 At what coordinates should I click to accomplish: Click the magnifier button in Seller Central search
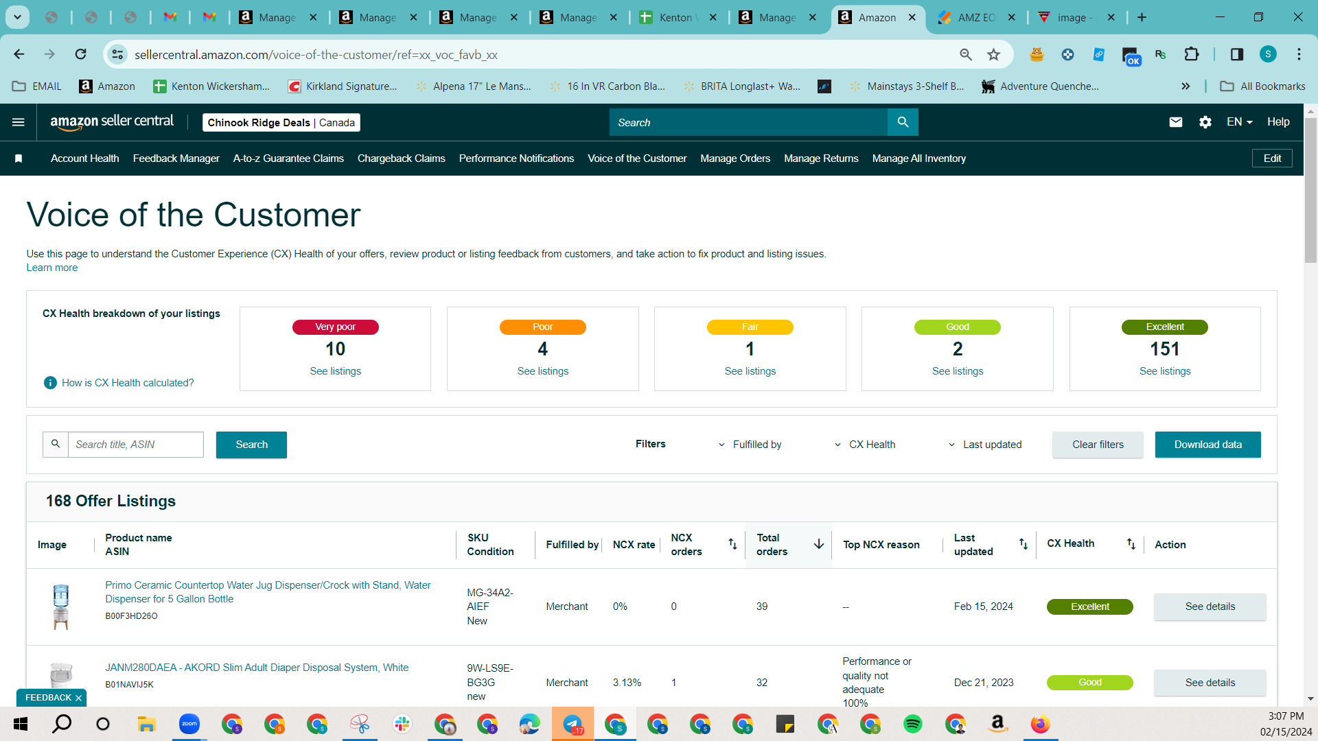(x=903, y=122)
